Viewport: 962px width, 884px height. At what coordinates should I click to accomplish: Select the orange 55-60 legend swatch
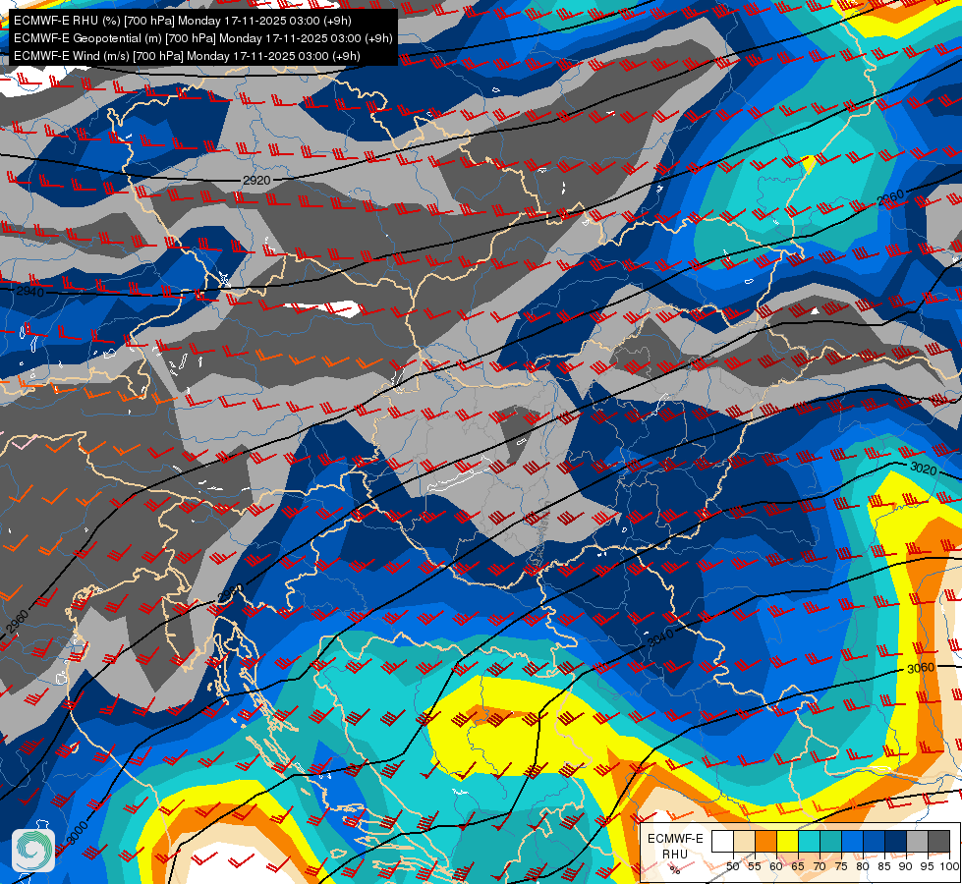click(766, 841)
